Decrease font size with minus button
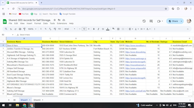The width and height of the screenshot is (194, 108). [80, 29]
